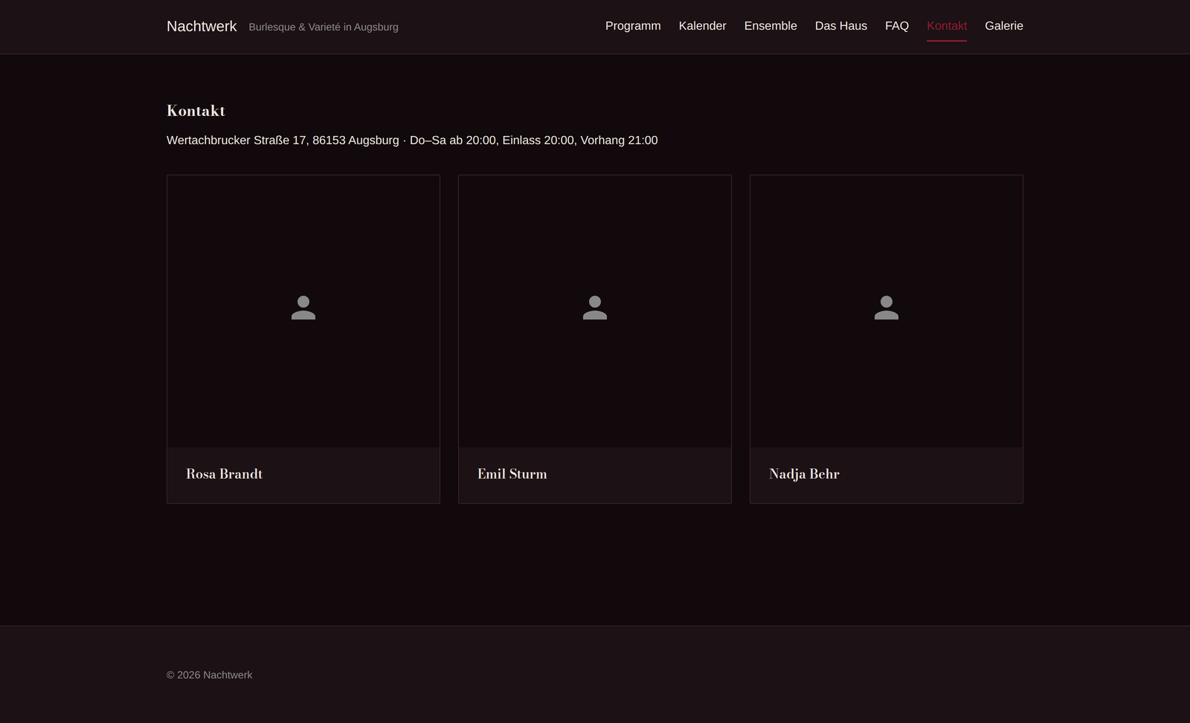Open the FAQ page
The width and height of the screenshot is (1190, 723).
[897, 26]
